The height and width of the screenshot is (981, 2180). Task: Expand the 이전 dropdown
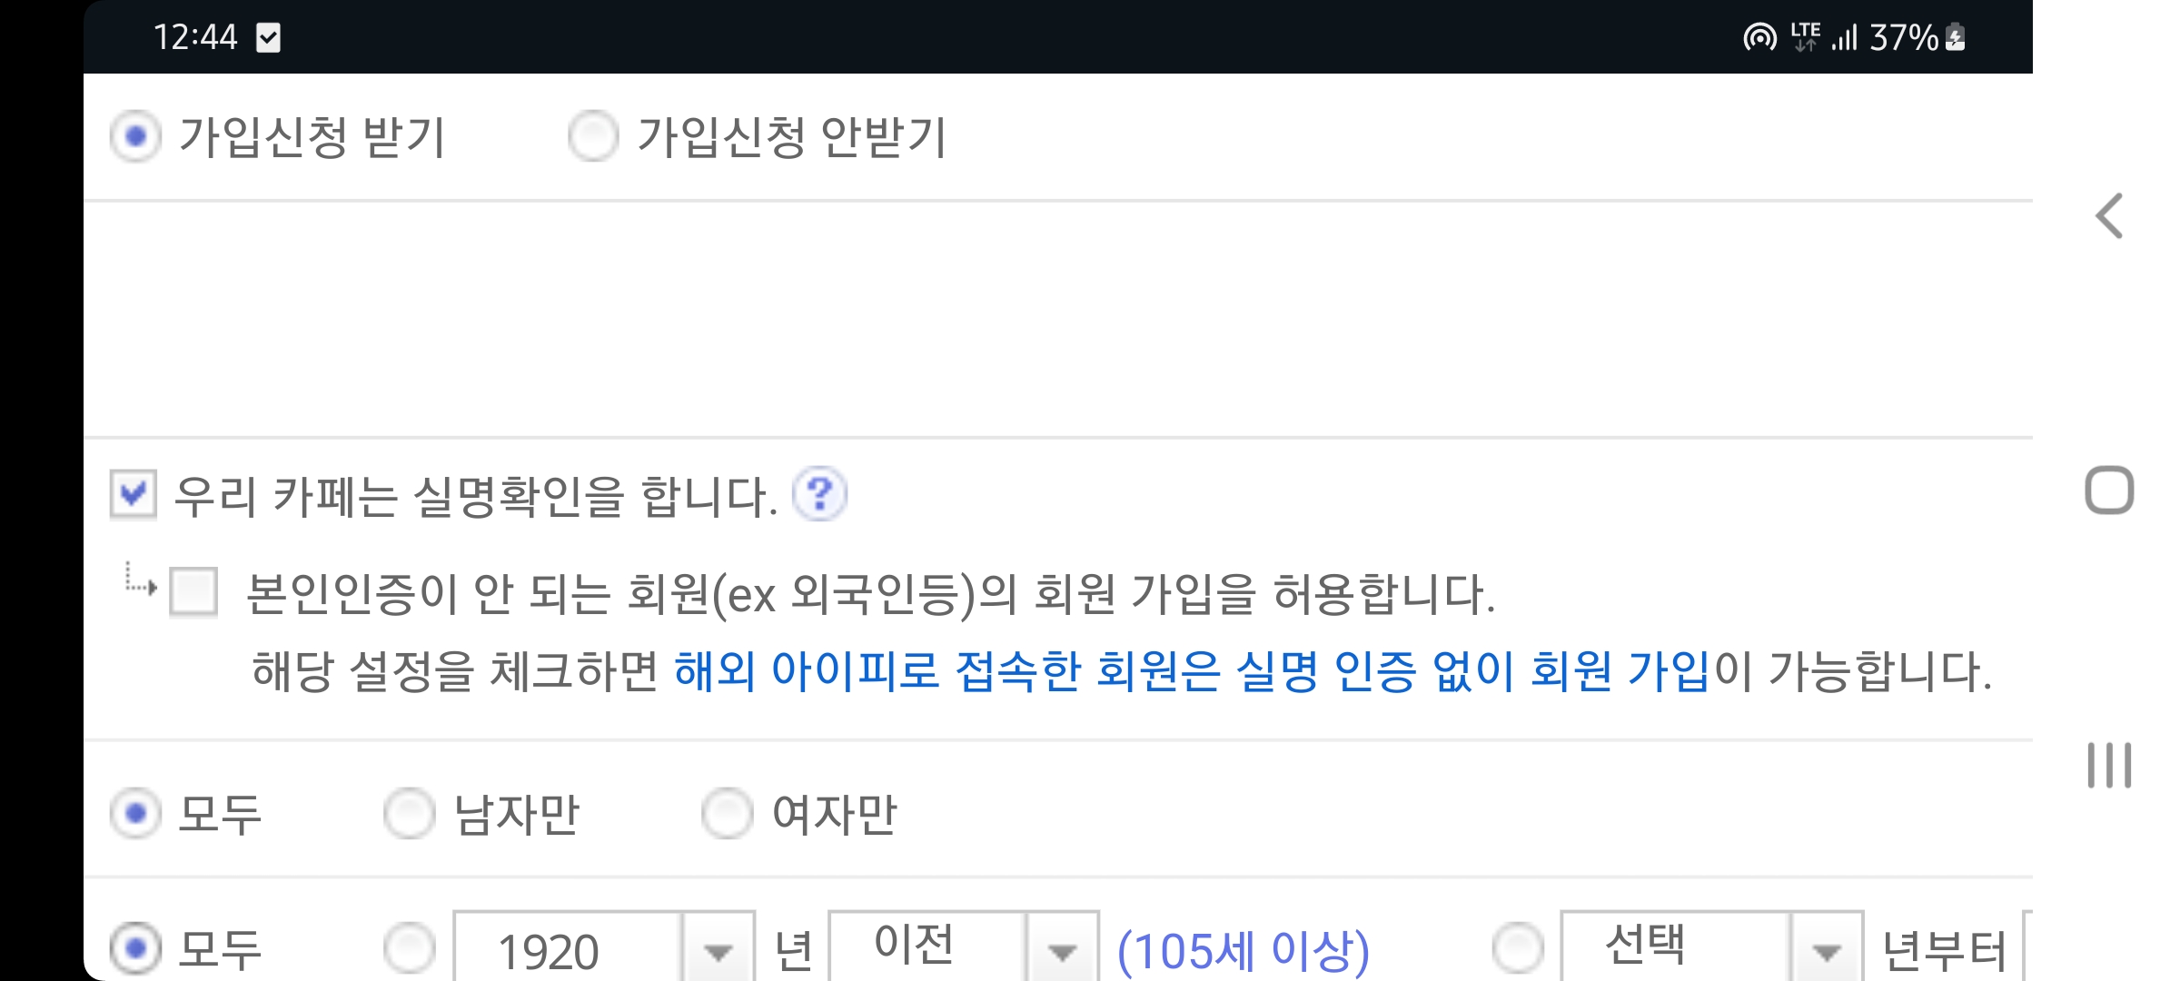click(964, 946)
